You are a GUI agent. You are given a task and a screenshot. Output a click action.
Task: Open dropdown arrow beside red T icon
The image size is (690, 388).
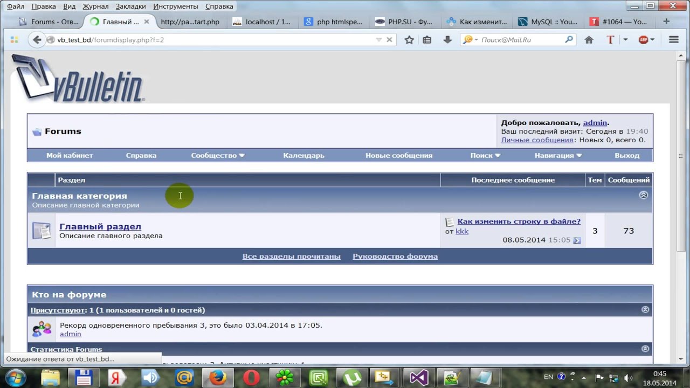click(625, 40)
